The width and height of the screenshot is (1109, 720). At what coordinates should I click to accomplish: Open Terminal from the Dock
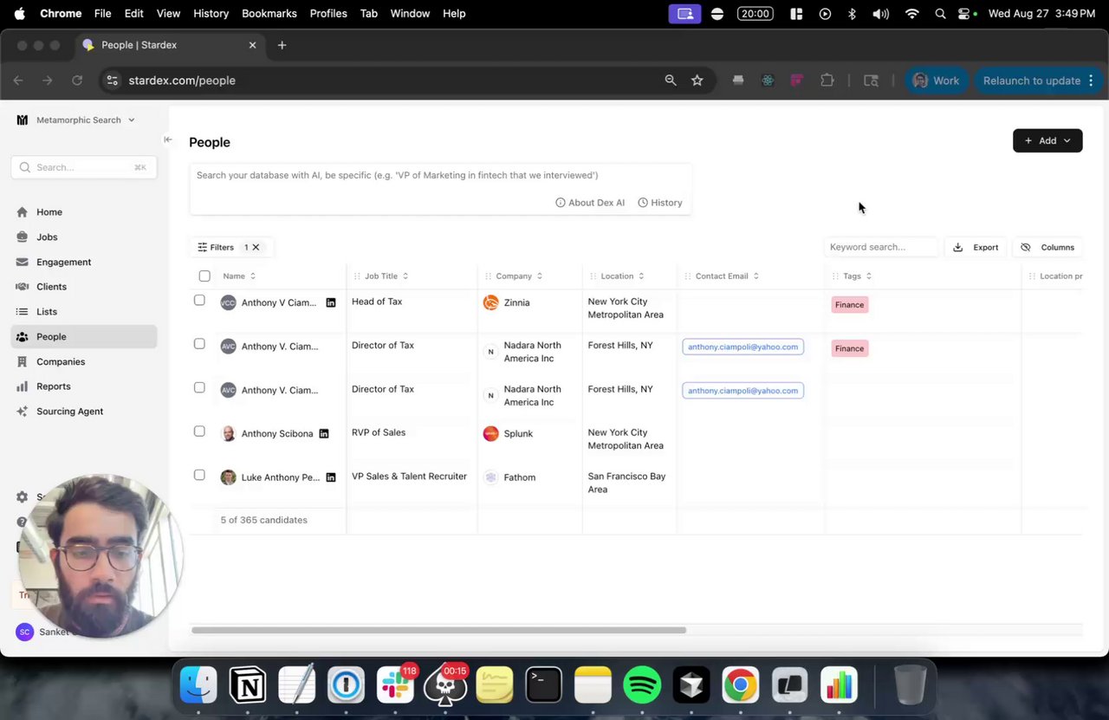click(544, 686)
